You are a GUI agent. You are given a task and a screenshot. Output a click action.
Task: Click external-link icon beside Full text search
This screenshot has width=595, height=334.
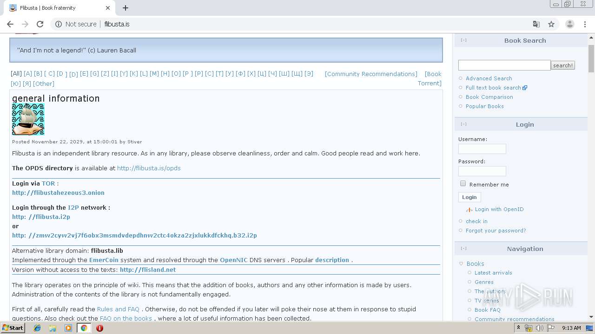pos(525,88)
